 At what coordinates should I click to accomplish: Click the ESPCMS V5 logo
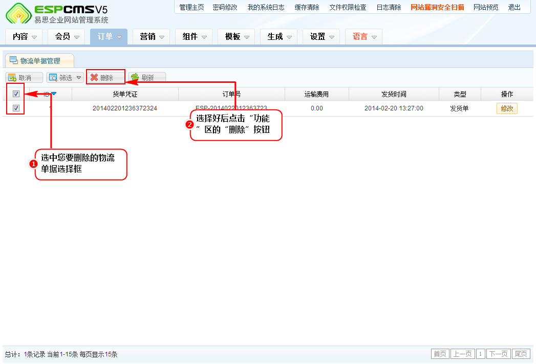(x=57, y=13)
